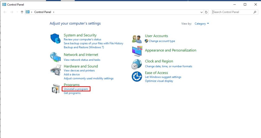261x138 pixels.
Task: Open the User Accounts people icon
Action: pos(137,39)
